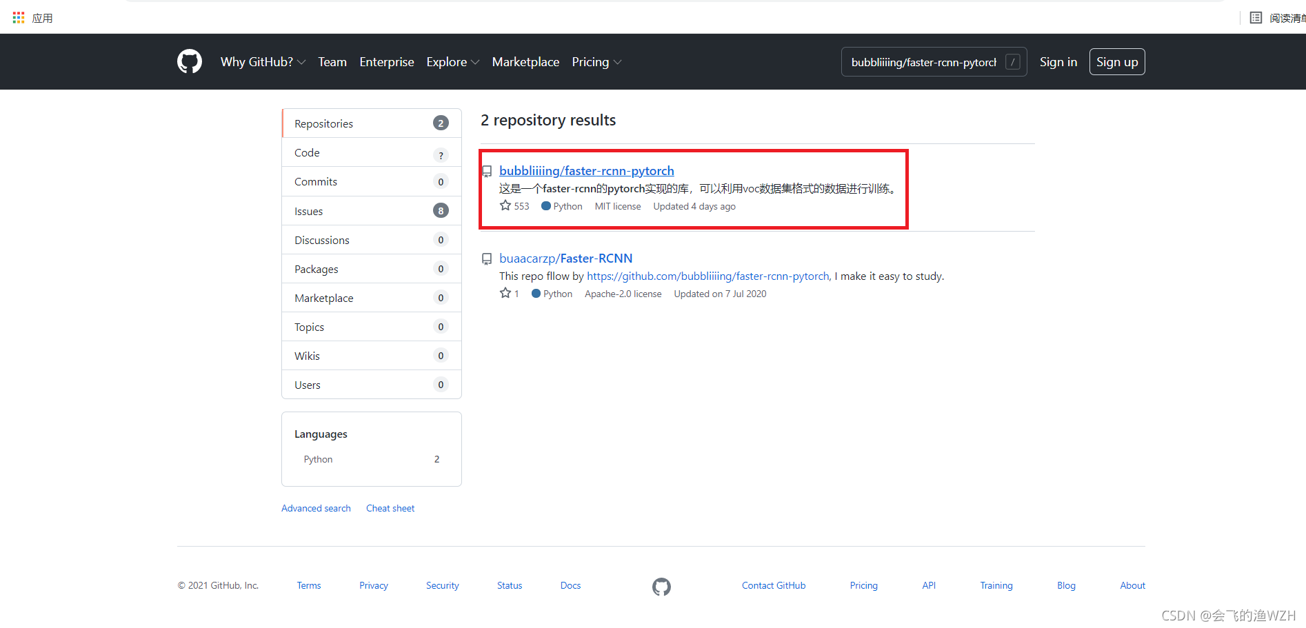Click the search field with bubbliiiing/faster-rcnn-pytorch
This screenshot has width=1306, height=628.
click(934, 62)
